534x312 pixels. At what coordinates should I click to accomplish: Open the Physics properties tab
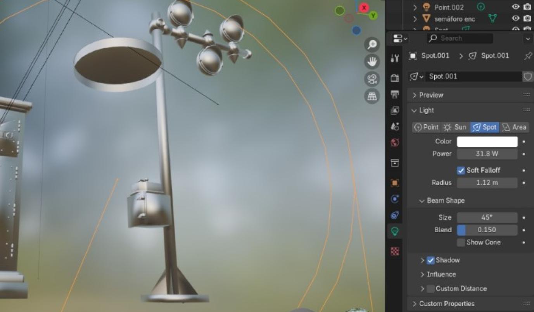395,199
